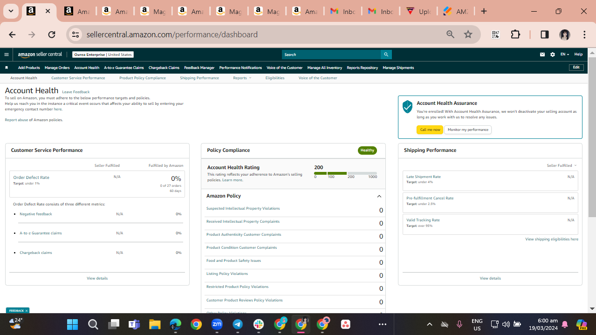The width and height of the screenshot is (596, 335).
Task: Open the Help link in the header
Action: pyautogui.click(x=578, y=55)
